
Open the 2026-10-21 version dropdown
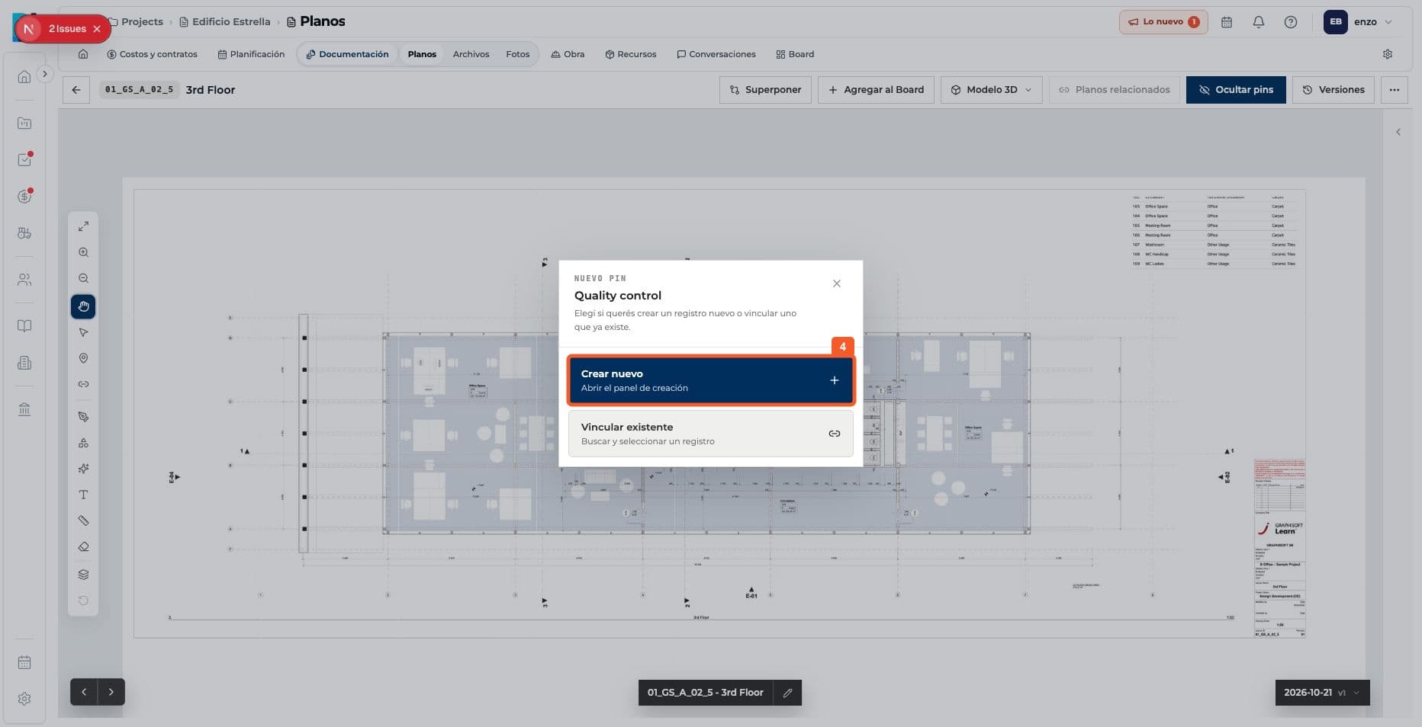pyautogui.click(x=1322, y=693)
